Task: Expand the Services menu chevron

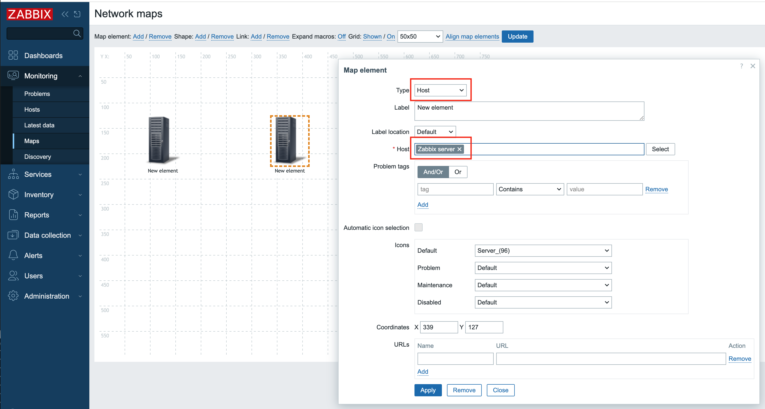Action: click(x=80, y=175)
